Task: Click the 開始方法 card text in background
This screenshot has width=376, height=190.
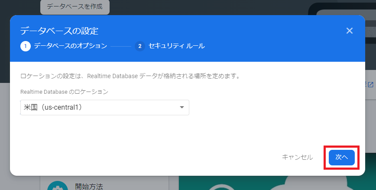Action: pos(89,187)
